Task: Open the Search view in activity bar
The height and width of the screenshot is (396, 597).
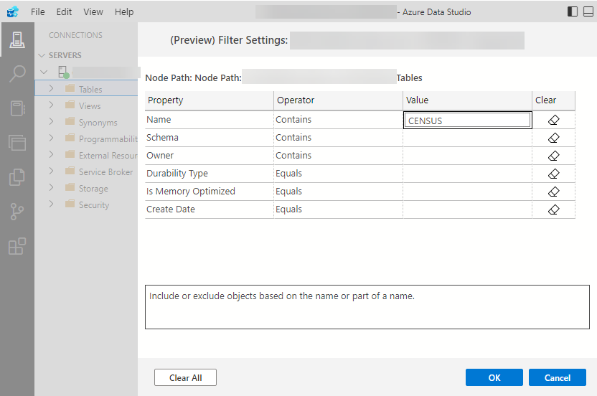Action: [x=17, y=73]
